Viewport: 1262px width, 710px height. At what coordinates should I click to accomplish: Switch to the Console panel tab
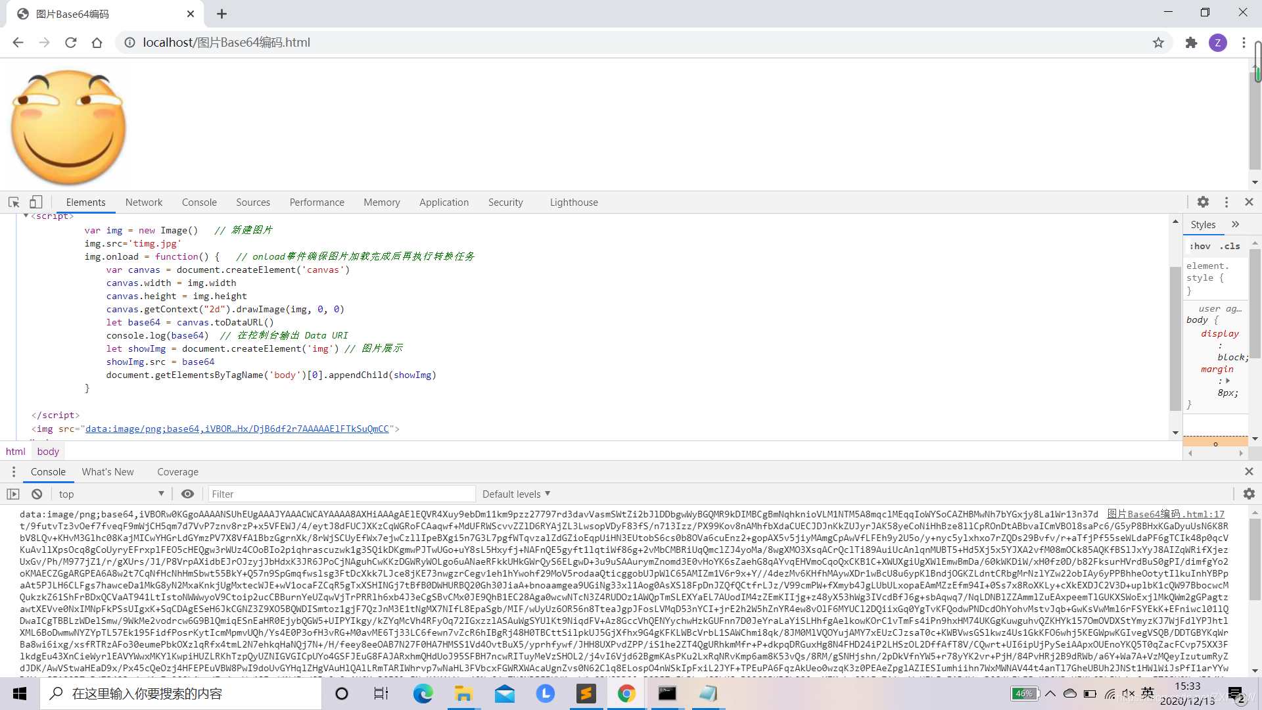coord(199,202)
